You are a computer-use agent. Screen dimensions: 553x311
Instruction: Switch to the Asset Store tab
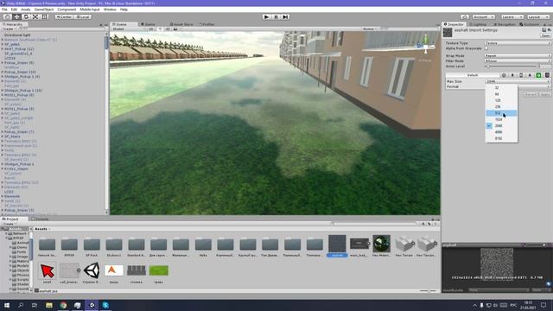(x=181, y=24)
